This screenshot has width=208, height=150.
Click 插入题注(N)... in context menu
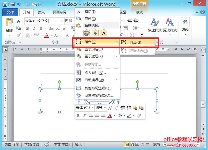point(97,73)
